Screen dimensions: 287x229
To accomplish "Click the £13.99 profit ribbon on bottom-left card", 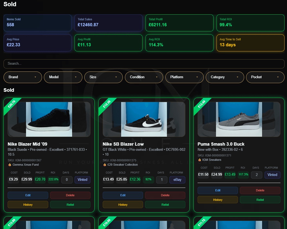I will coord(12,223).
